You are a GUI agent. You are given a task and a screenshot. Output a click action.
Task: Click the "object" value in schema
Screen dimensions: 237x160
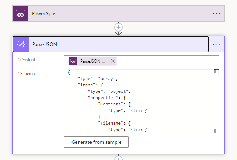118,91
